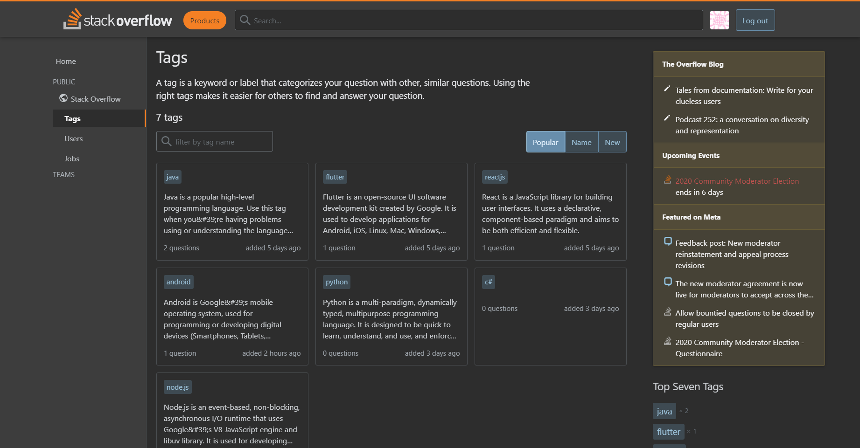Click the speech bubble icon beside Feedback post

point(668,241)
